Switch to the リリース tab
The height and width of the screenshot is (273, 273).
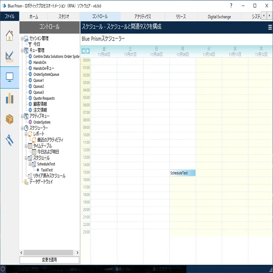pyautogui.click(x=181, y=16)
